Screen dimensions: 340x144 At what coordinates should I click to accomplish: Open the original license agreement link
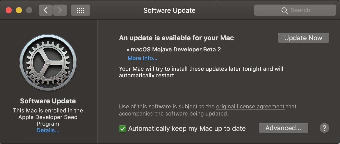250,106
